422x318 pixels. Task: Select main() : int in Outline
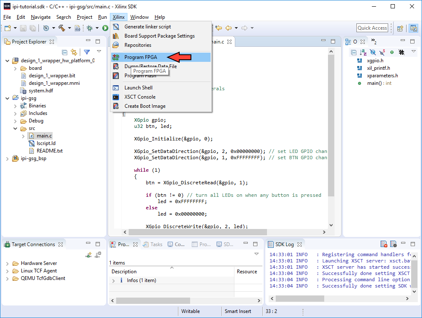[x=379, y=83]
